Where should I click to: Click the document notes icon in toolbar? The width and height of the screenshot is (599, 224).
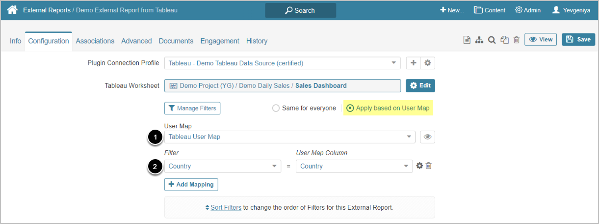pyautogui.click(x=467, y=40)
